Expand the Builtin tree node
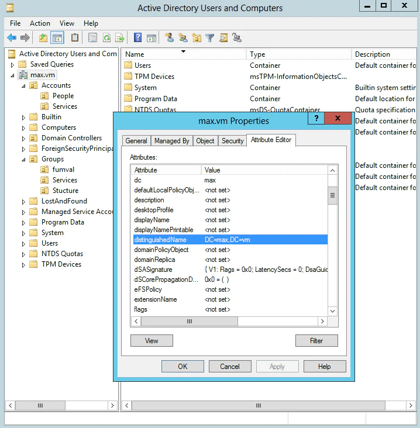Viewport: 420px width, 428px height. [x=23, y=118]
